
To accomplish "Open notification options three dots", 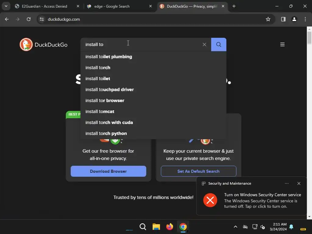I will 287,183.
